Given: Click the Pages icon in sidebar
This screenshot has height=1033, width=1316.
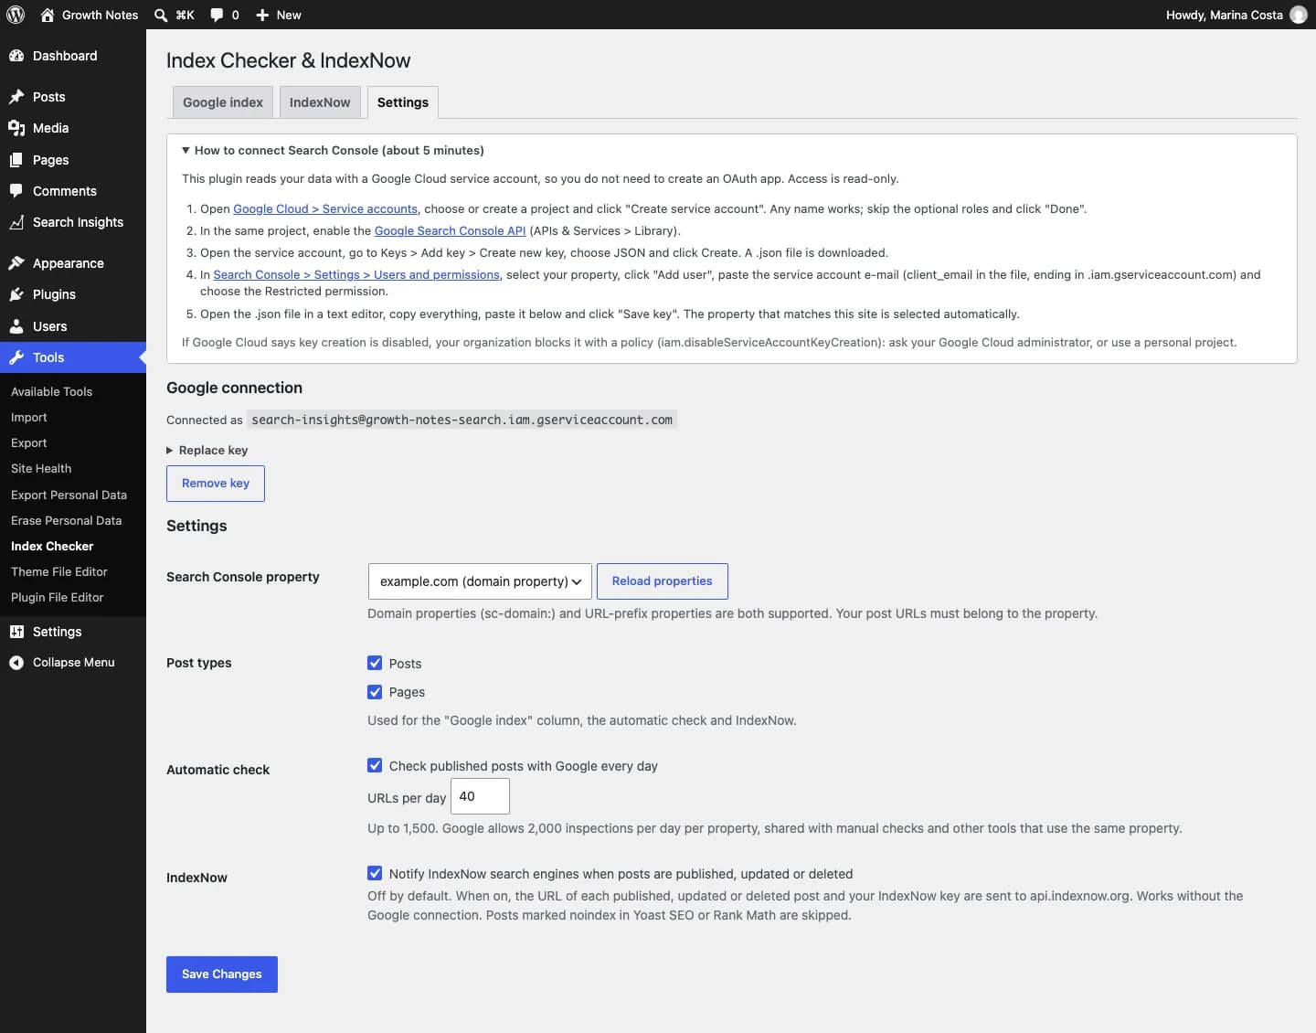Looking at the screenshot, I should pos(16,160).
